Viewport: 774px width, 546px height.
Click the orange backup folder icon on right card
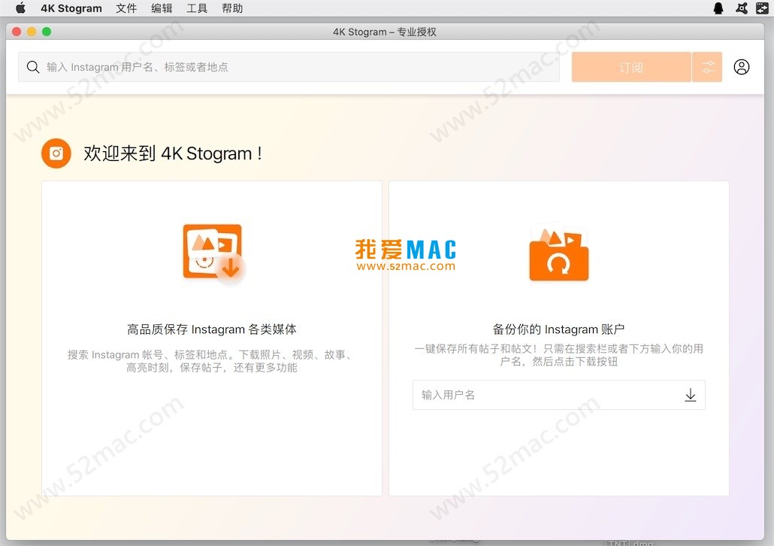pos(558,253)
